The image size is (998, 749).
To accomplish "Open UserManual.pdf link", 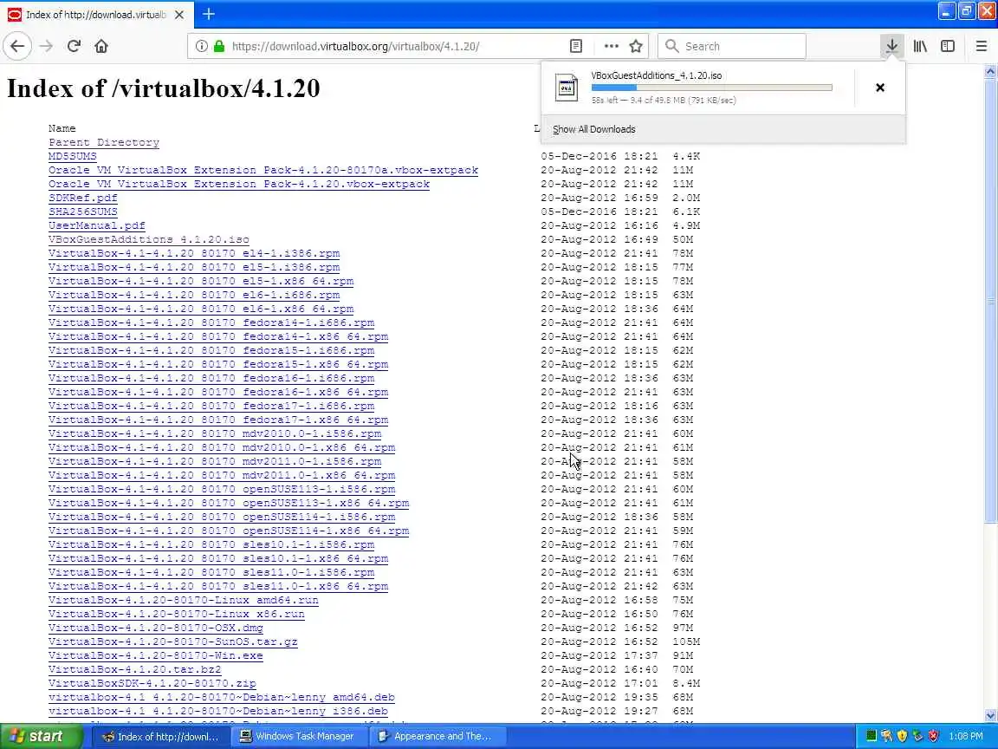I will tap(97, 225).
